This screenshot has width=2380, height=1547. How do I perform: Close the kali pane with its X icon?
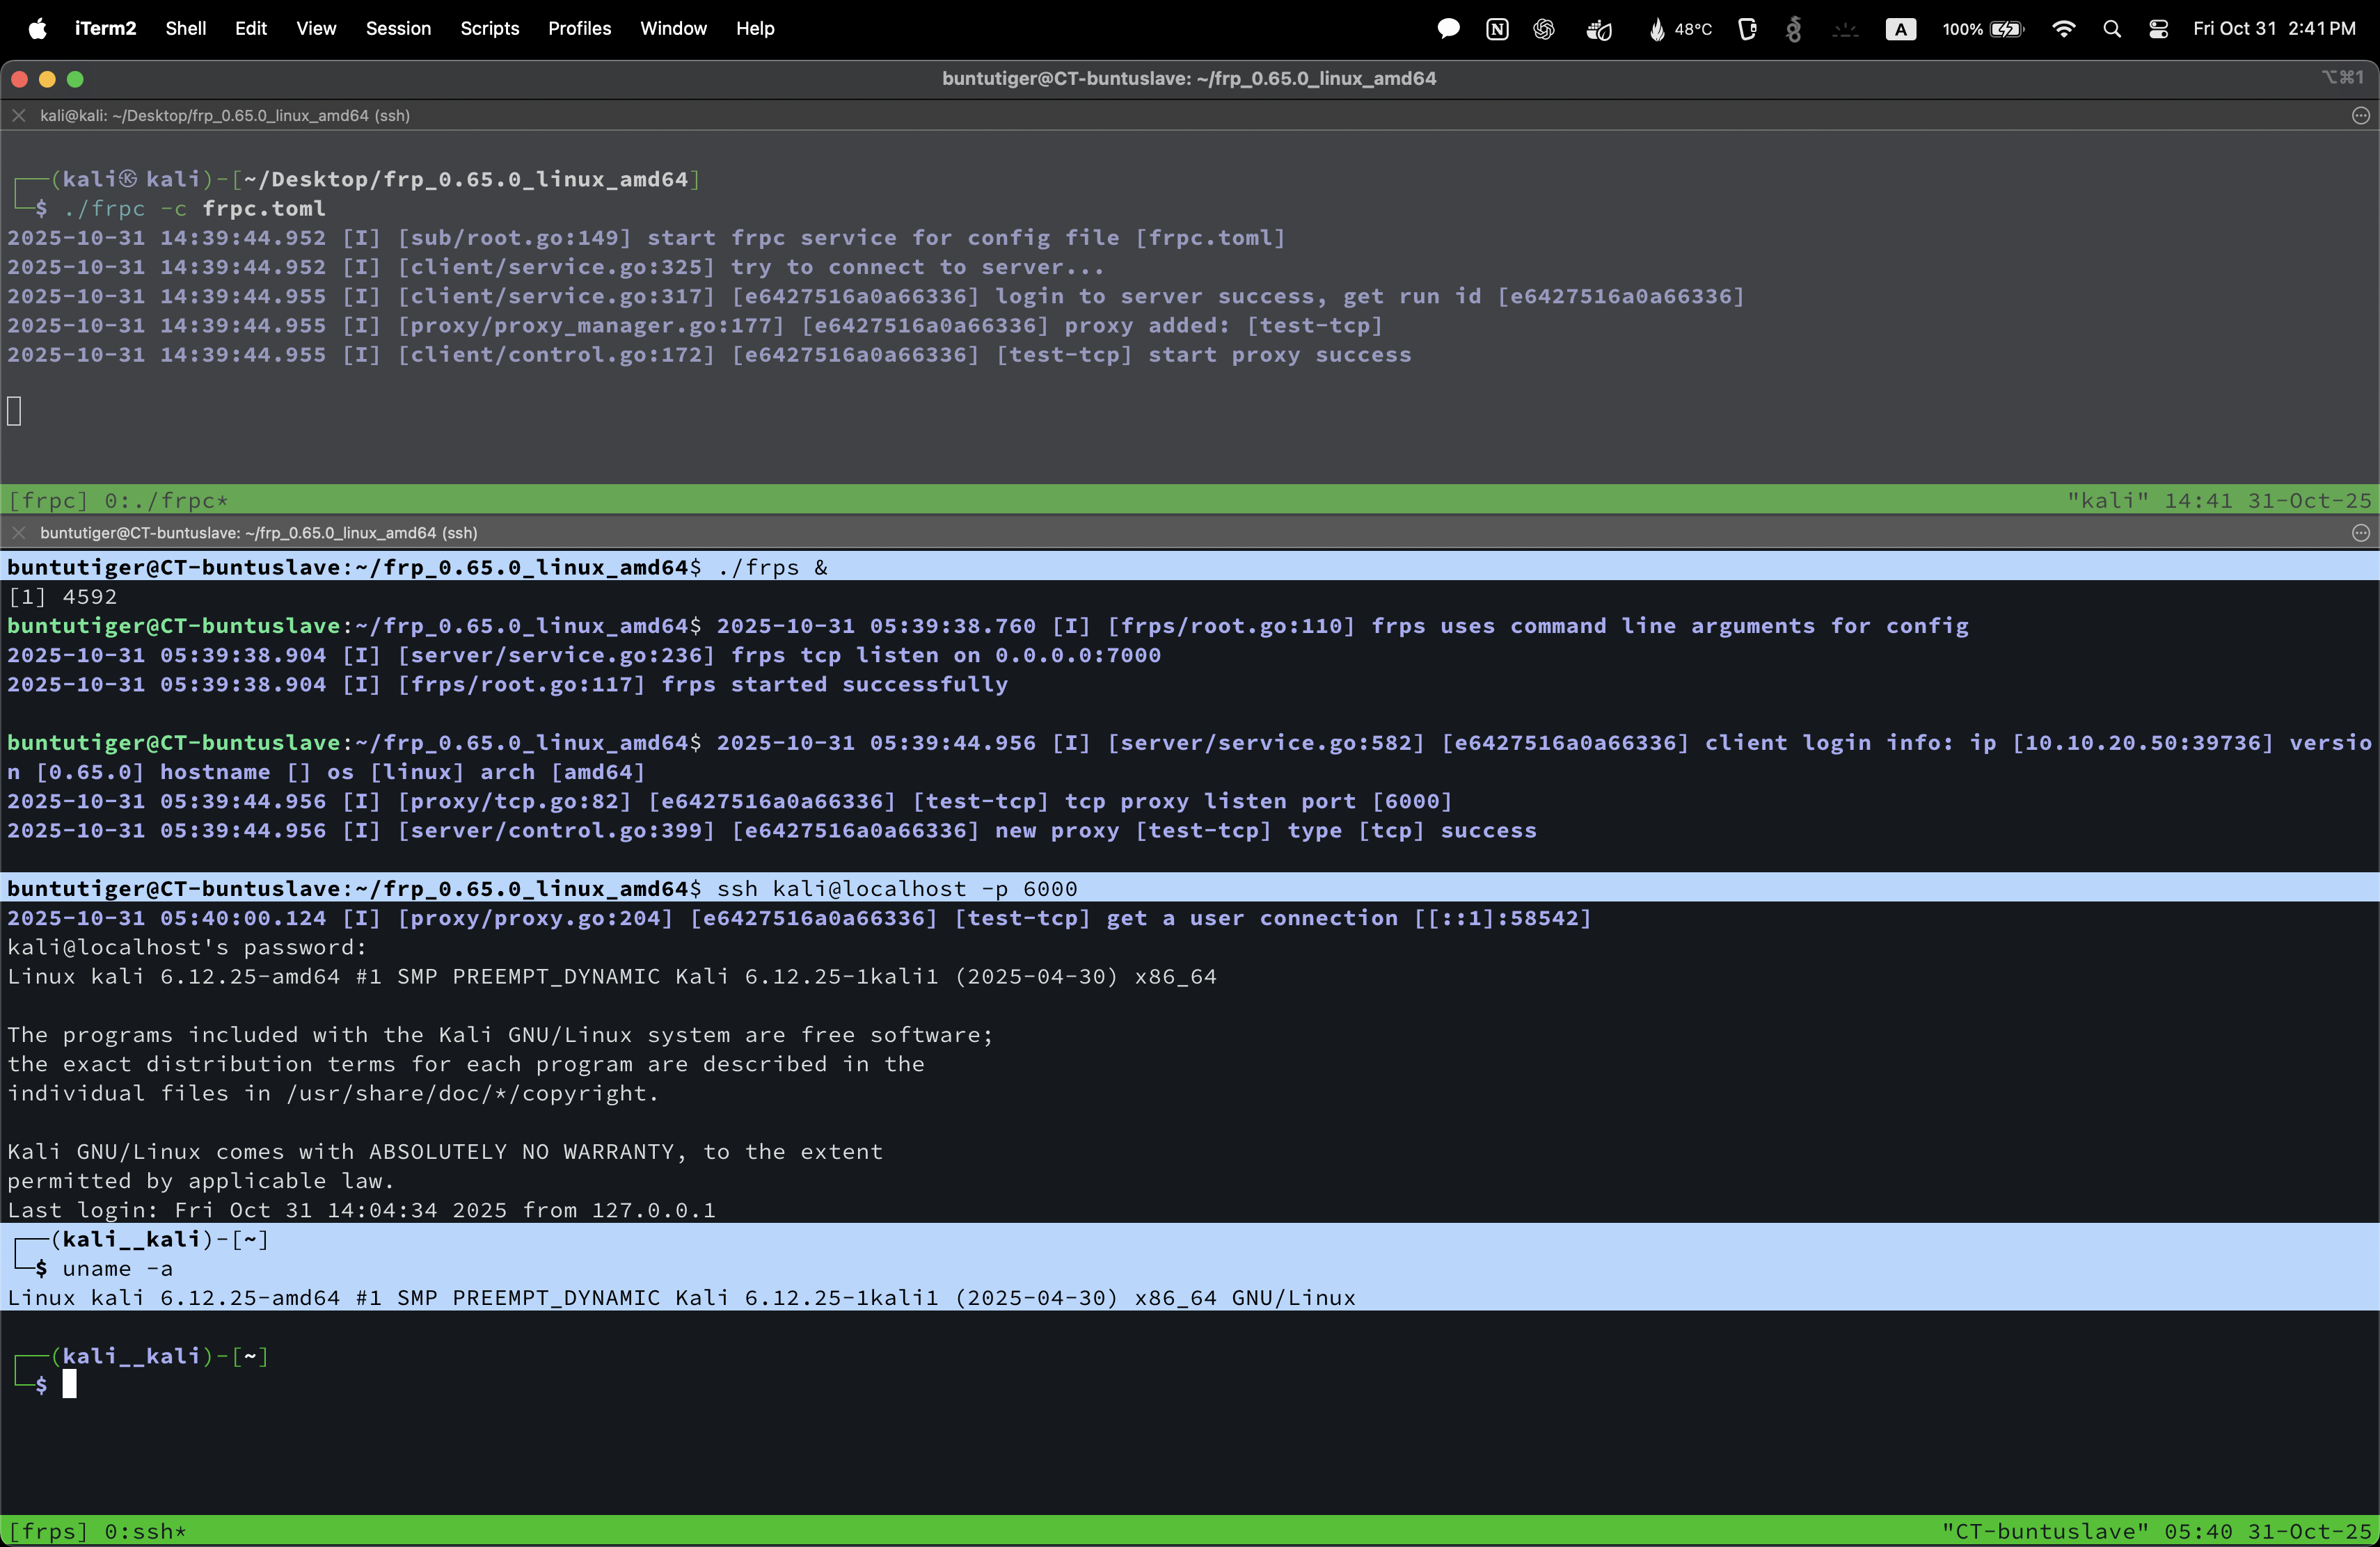[18, 116]
